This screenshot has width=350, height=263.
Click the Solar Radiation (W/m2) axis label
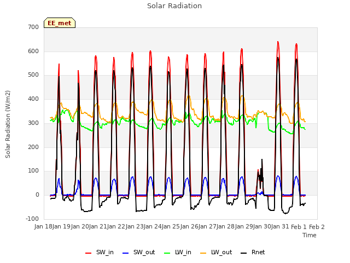(x=8, y=124)
